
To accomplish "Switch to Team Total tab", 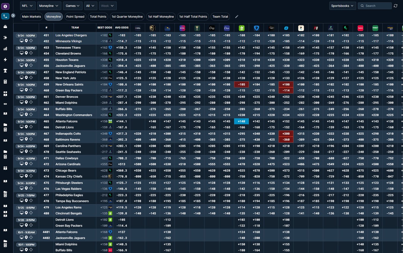I will (220, 17).
